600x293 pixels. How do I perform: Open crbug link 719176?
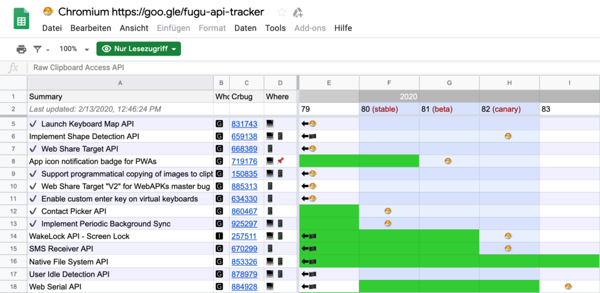coord(244,161)
